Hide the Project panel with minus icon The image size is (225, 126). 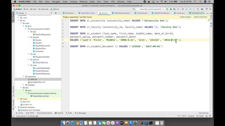[x=59, y=13]
